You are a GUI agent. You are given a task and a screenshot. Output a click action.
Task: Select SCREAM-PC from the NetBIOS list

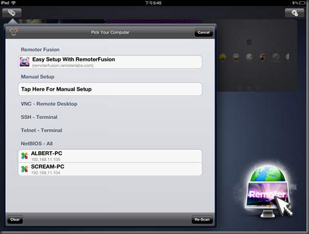[110, 169]
